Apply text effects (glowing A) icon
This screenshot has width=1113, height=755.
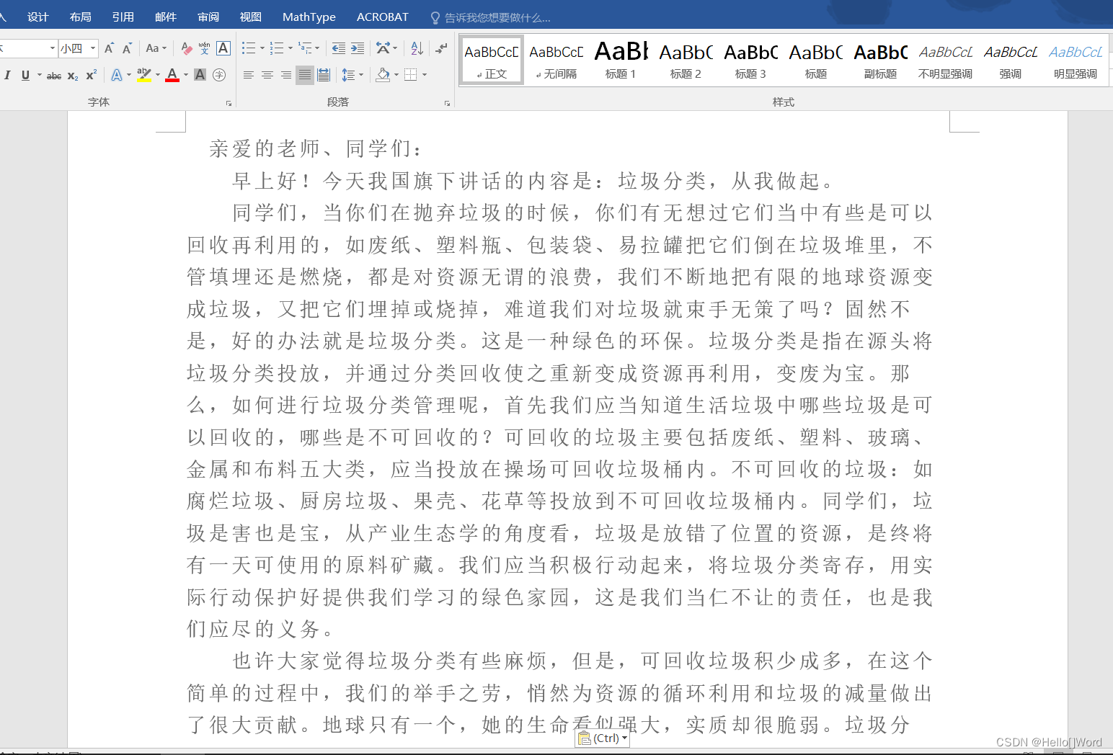117,75
